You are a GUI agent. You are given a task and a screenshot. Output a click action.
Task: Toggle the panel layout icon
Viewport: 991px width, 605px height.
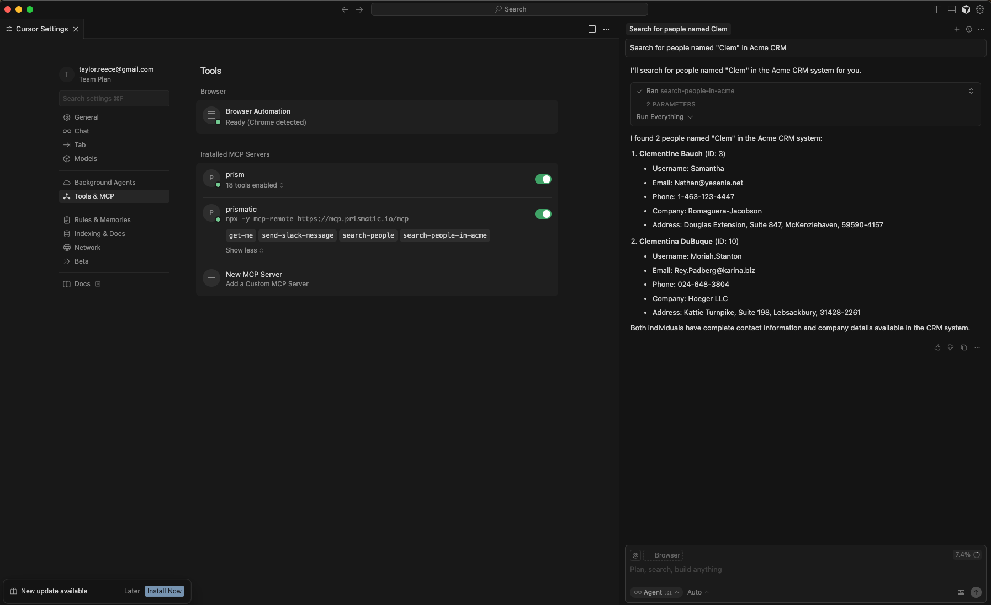[951, 9]
